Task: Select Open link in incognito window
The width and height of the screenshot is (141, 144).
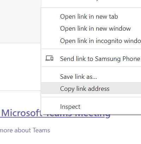Action: (91, 41)
